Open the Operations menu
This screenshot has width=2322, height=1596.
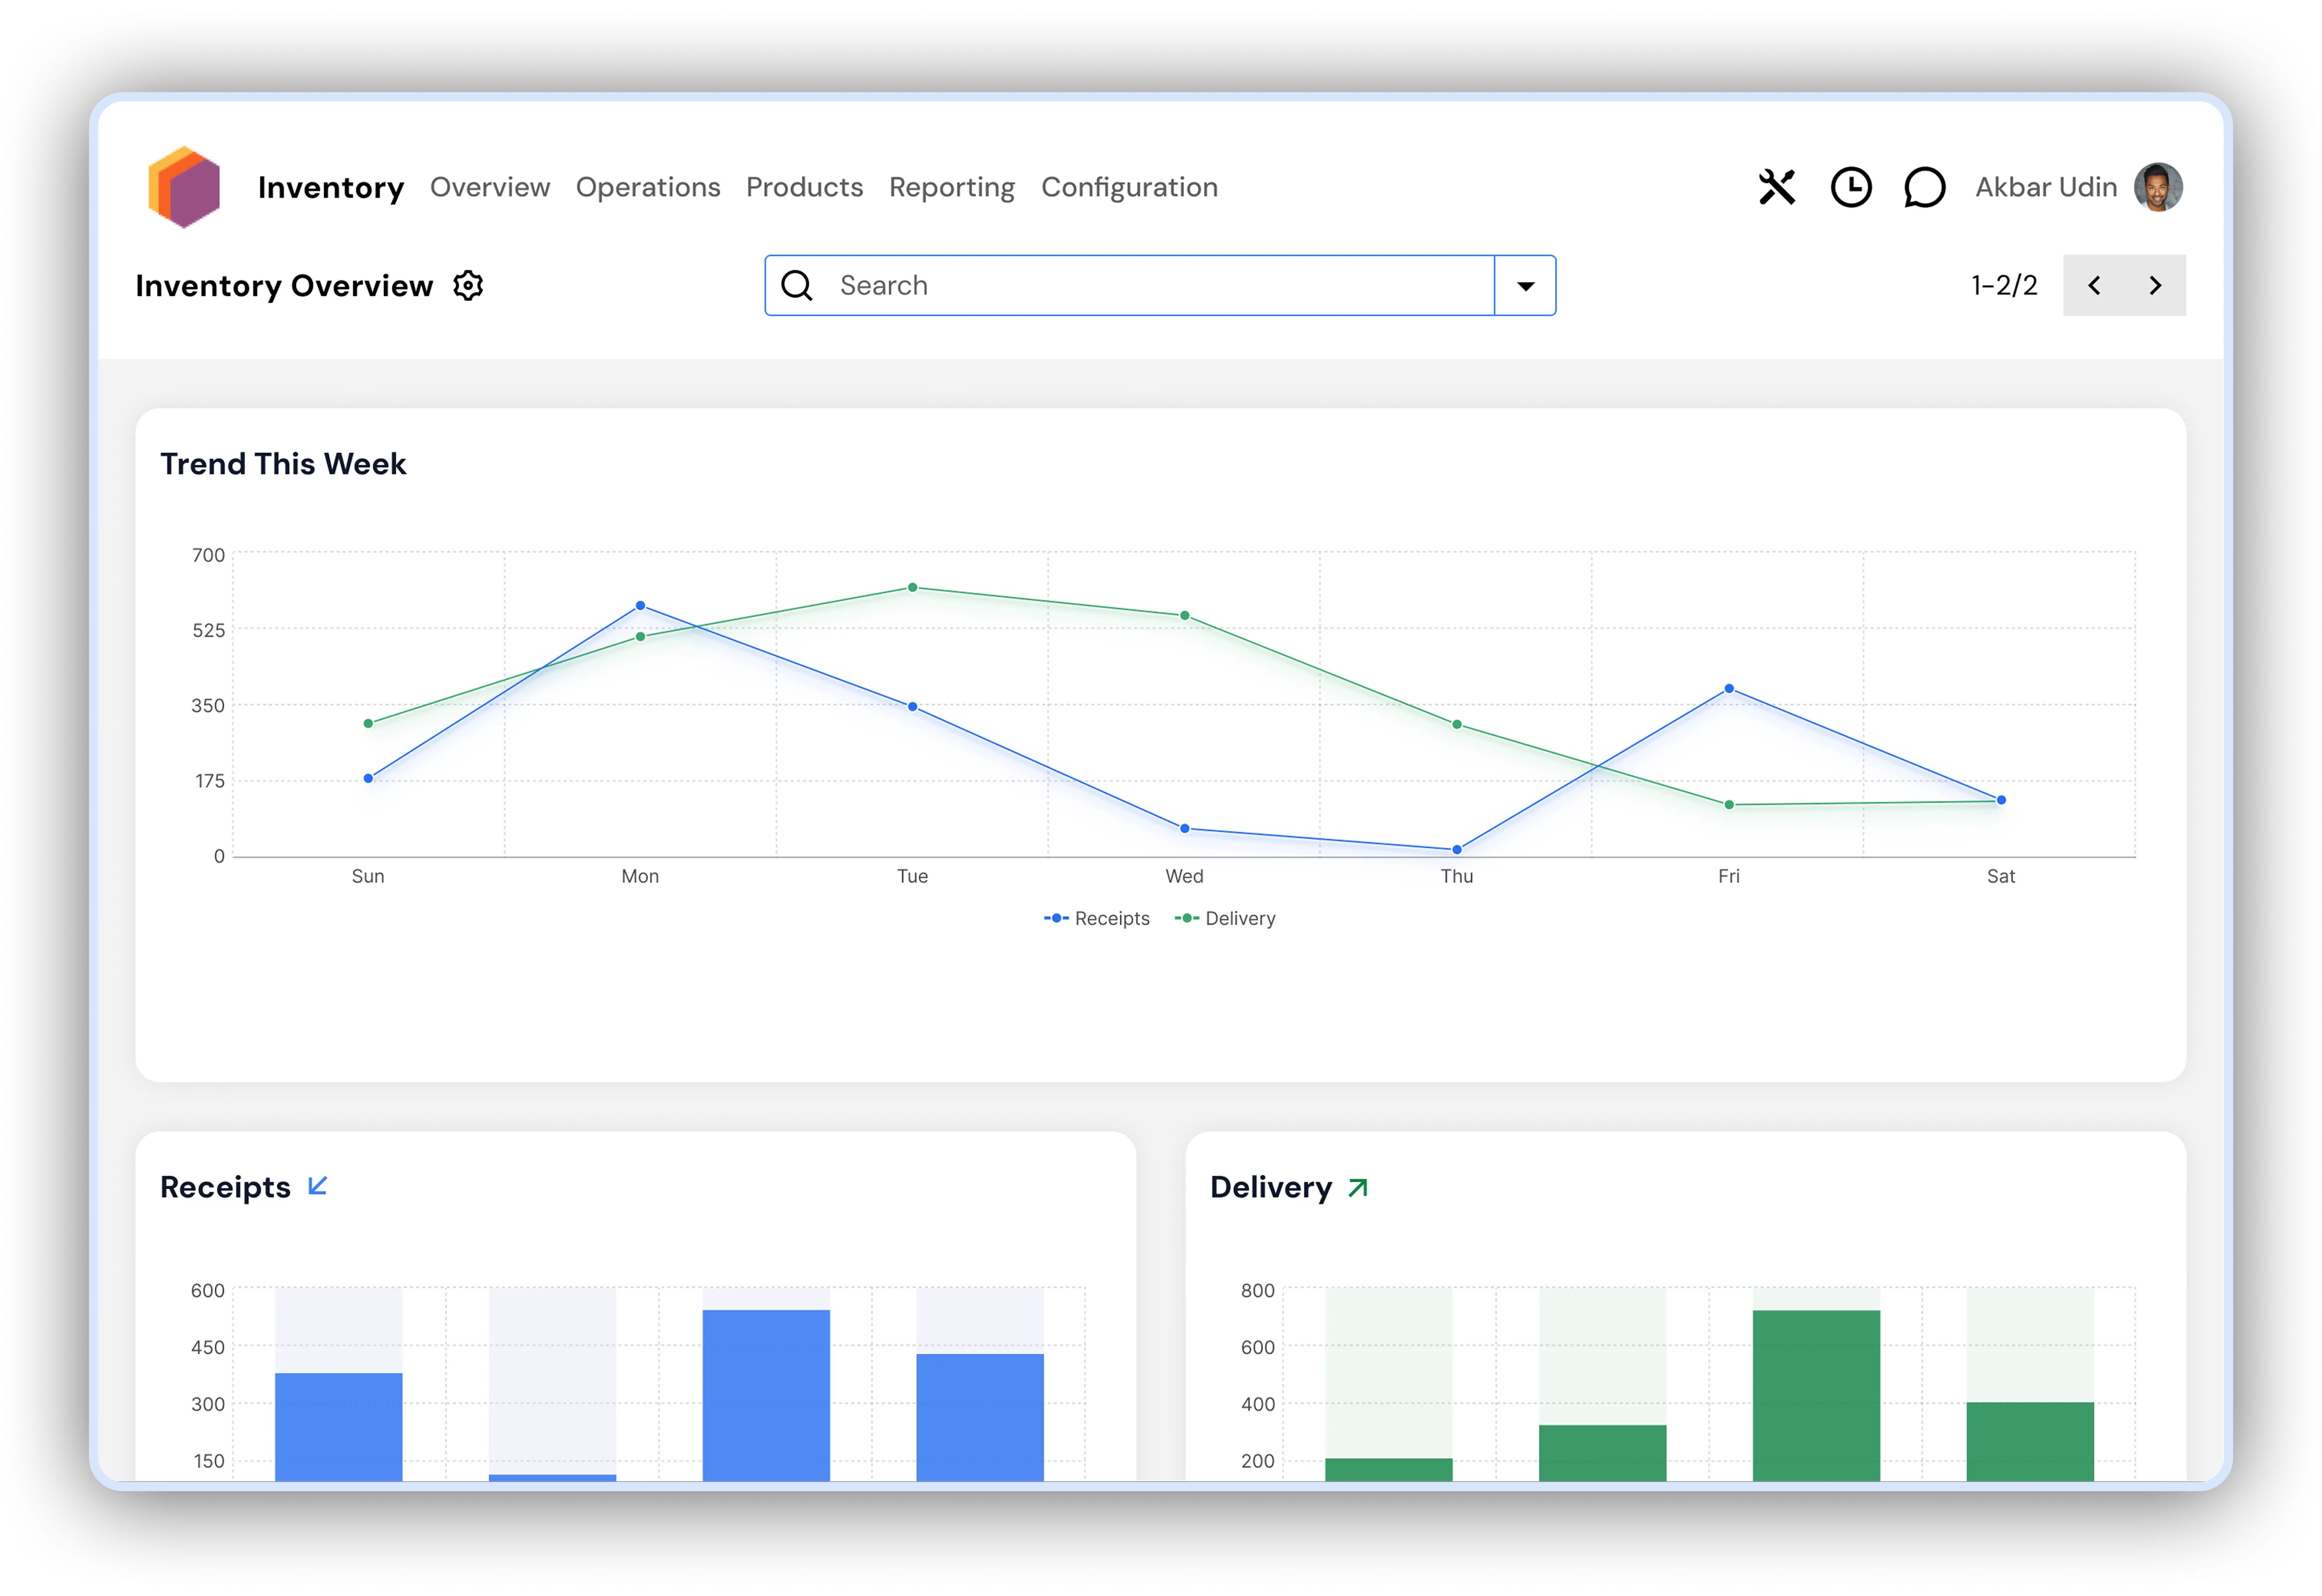(x=648, y=187)
